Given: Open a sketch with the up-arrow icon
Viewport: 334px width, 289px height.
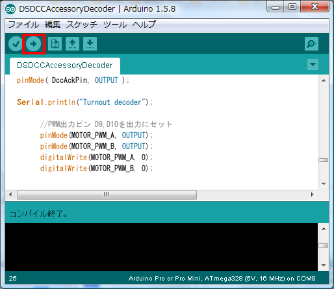Looking at the screenshot, I should pos(72,44).
